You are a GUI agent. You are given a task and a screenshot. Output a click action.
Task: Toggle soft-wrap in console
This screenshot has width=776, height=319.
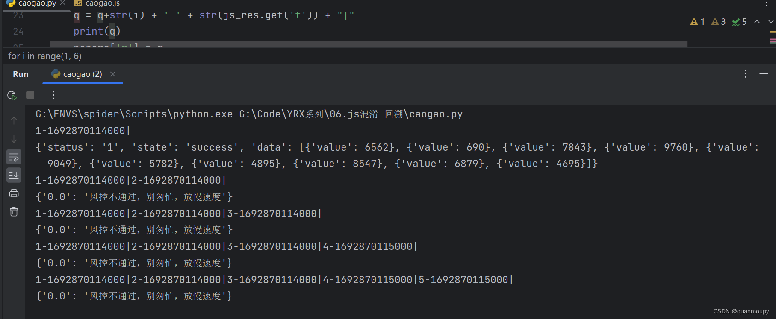pos(14,157)
